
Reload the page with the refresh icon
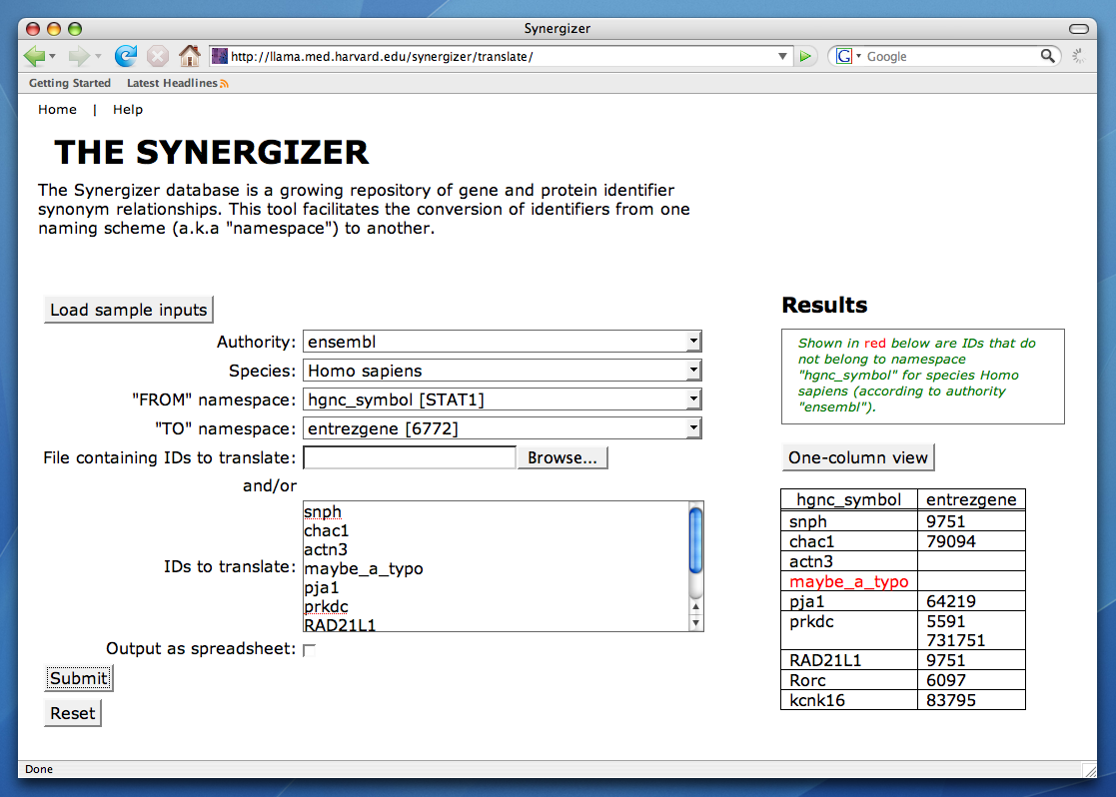click(126, 56)
